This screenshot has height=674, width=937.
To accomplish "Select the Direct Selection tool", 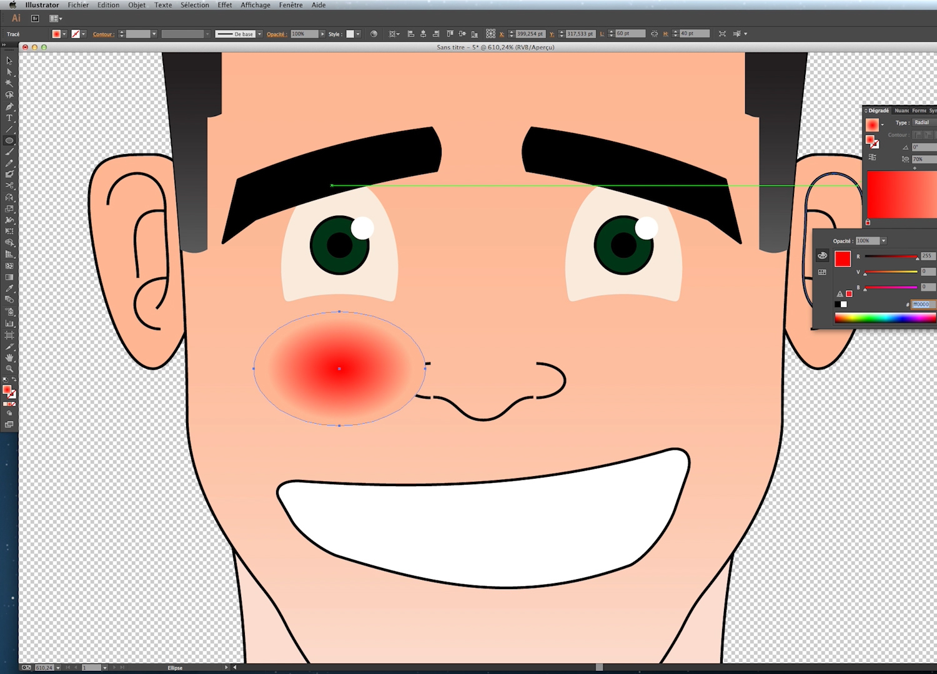I will click(9, 72).
